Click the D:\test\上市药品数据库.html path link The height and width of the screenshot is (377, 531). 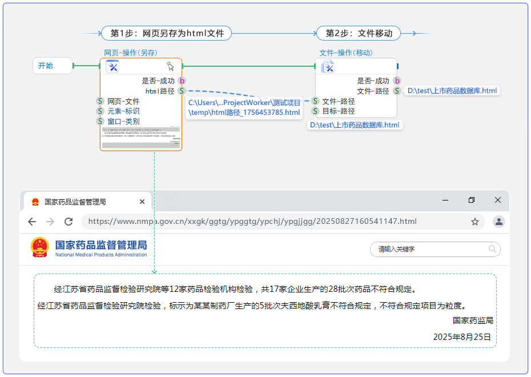pos(453,90)
